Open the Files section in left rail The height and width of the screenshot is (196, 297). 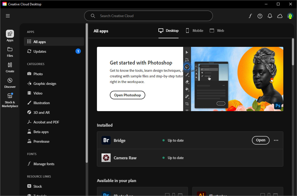click(x=10, y=52)
